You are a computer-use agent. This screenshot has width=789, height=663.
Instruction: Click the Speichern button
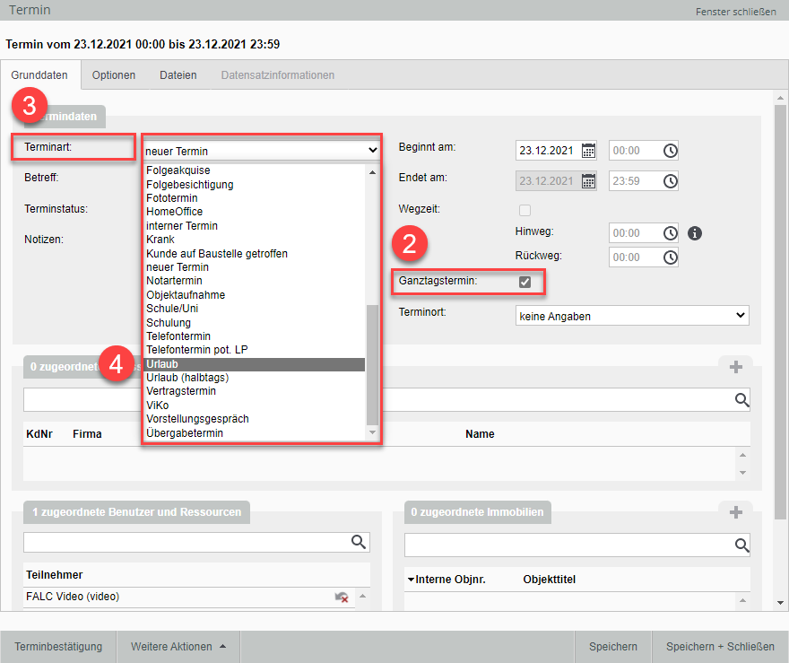coord(612,647)
